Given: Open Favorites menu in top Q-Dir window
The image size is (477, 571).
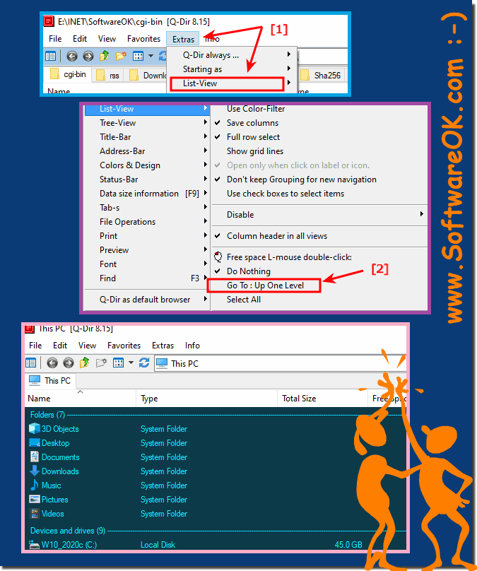Looking at the screenshot, I should (x=143, y=39).
